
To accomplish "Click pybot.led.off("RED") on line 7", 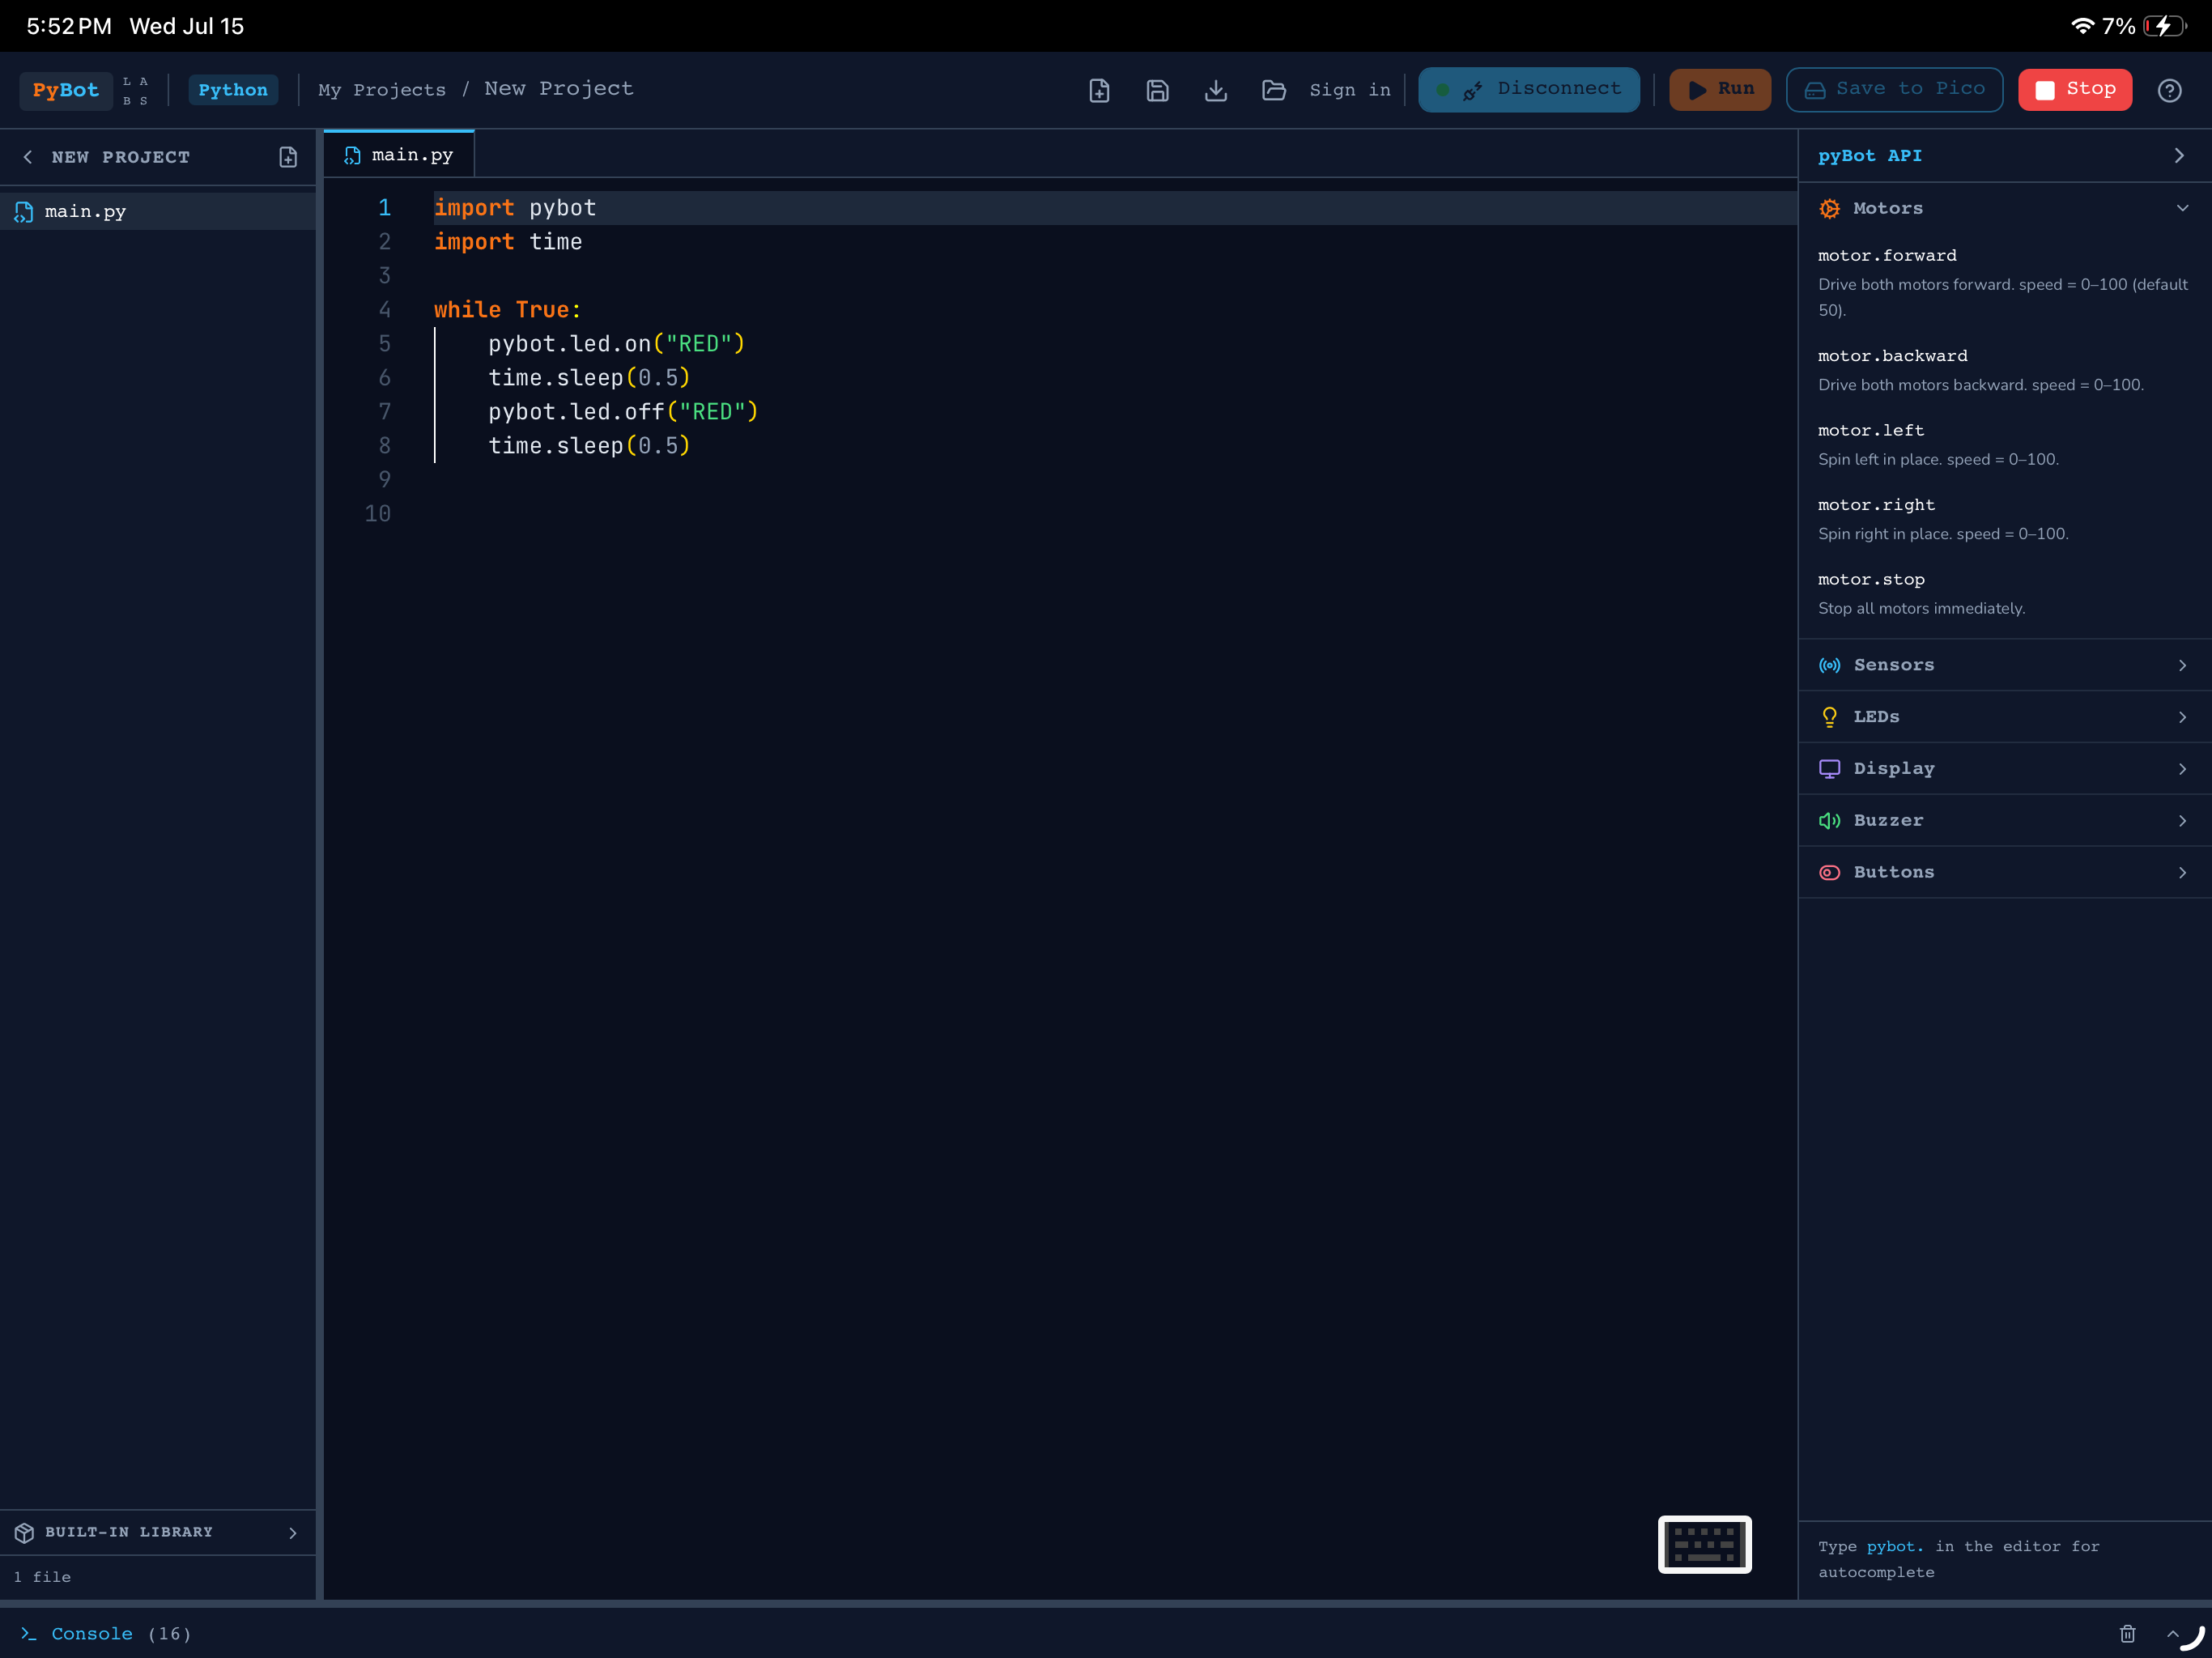I will point(623,412).
